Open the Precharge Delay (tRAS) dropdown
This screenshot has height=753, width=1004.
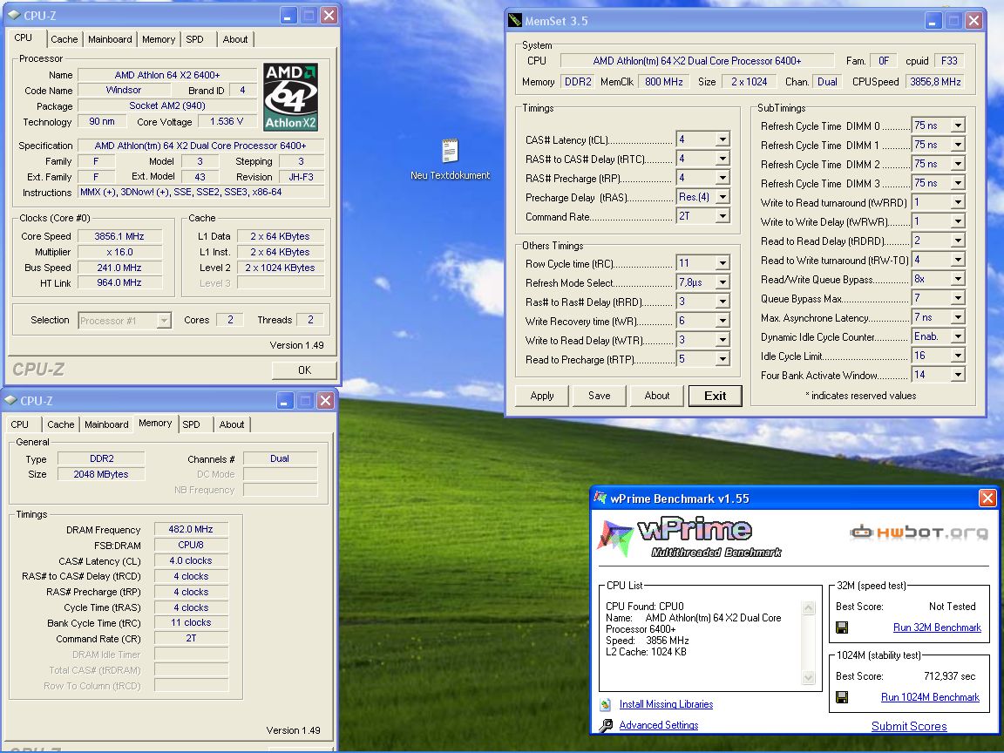(722, 197)
